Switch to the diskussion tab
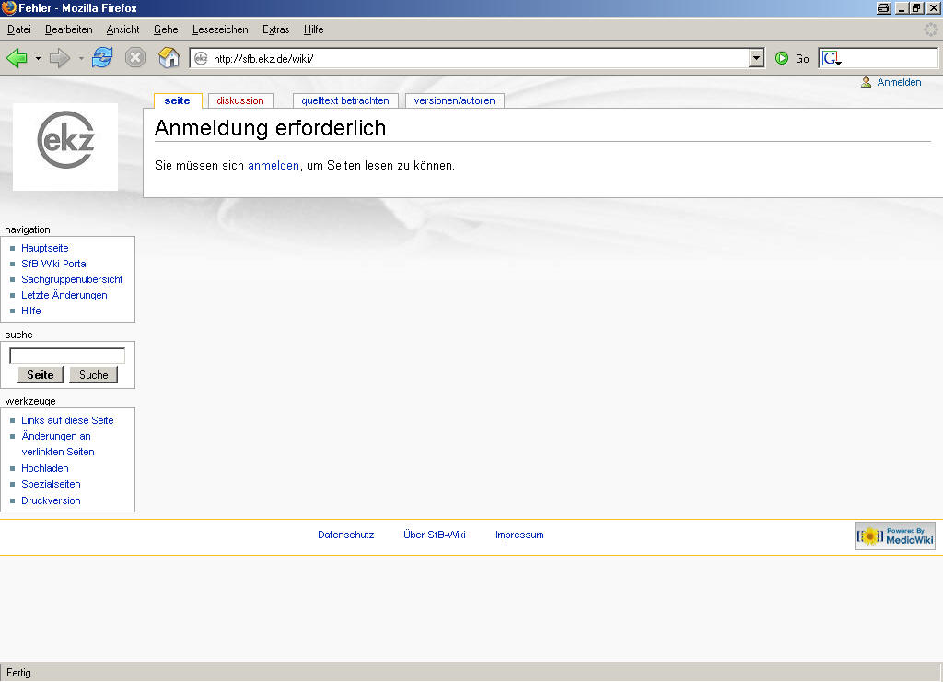The width and height of the screenshot is (943, 682). click(x=240, y=100)
